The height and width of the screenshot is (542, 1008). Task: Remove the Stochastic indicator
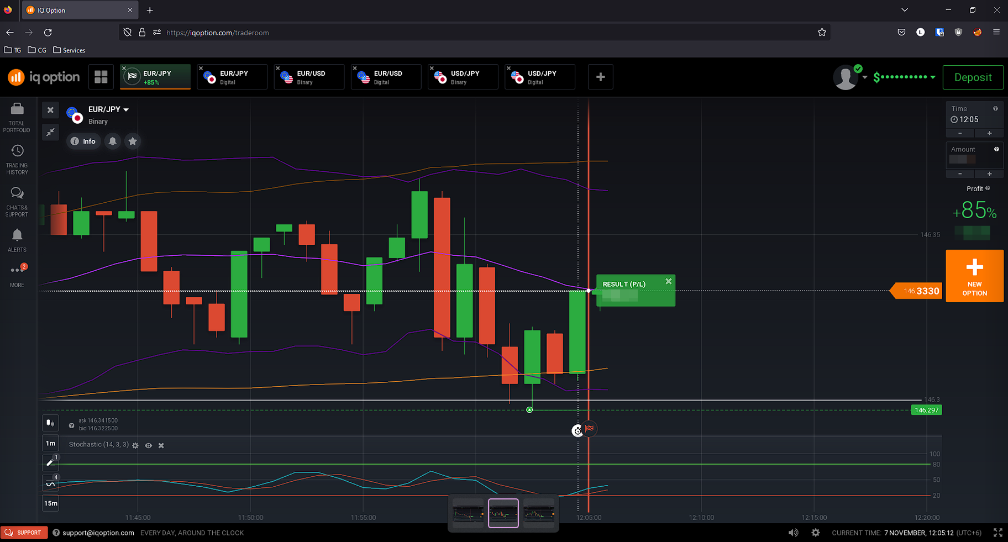click(161, 445)
